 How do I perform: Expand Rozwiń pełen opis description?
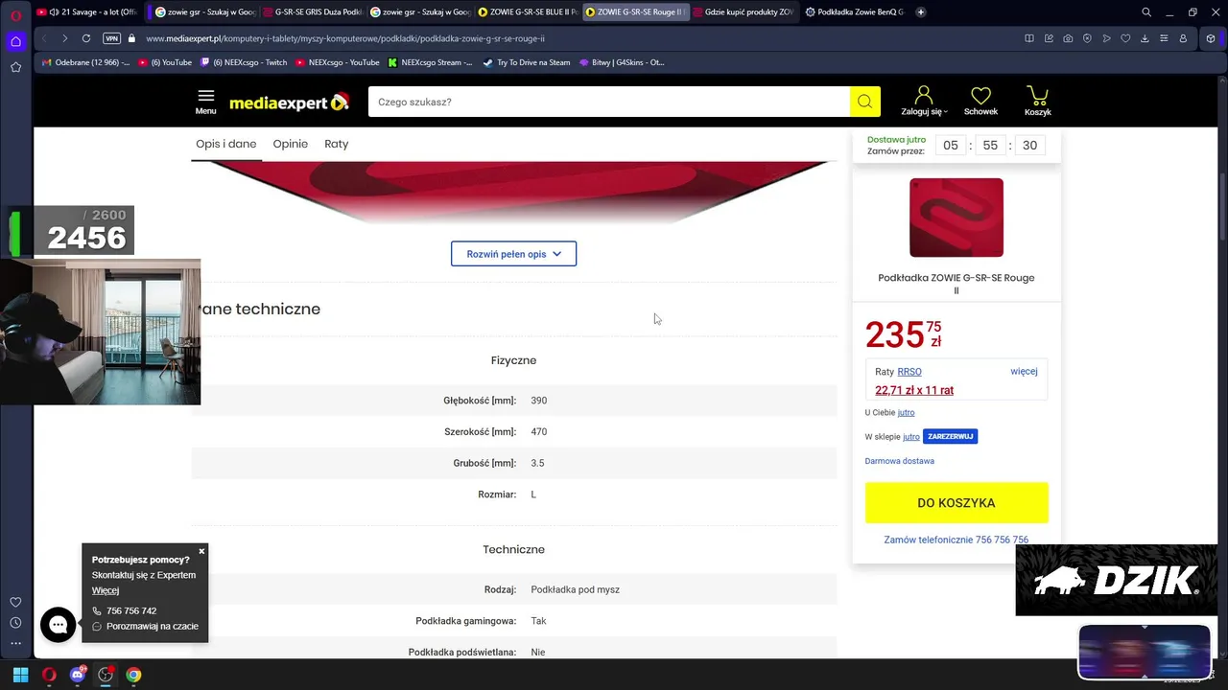click(x=513, y=254)
